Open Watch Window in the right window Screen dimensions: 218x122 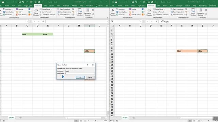tap(193, 12)
